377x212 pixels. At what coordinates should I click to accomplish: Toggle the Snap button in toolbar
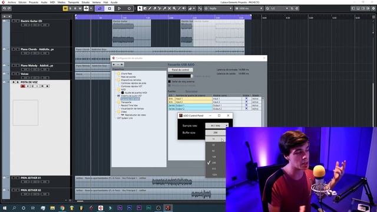pos(200,8)
